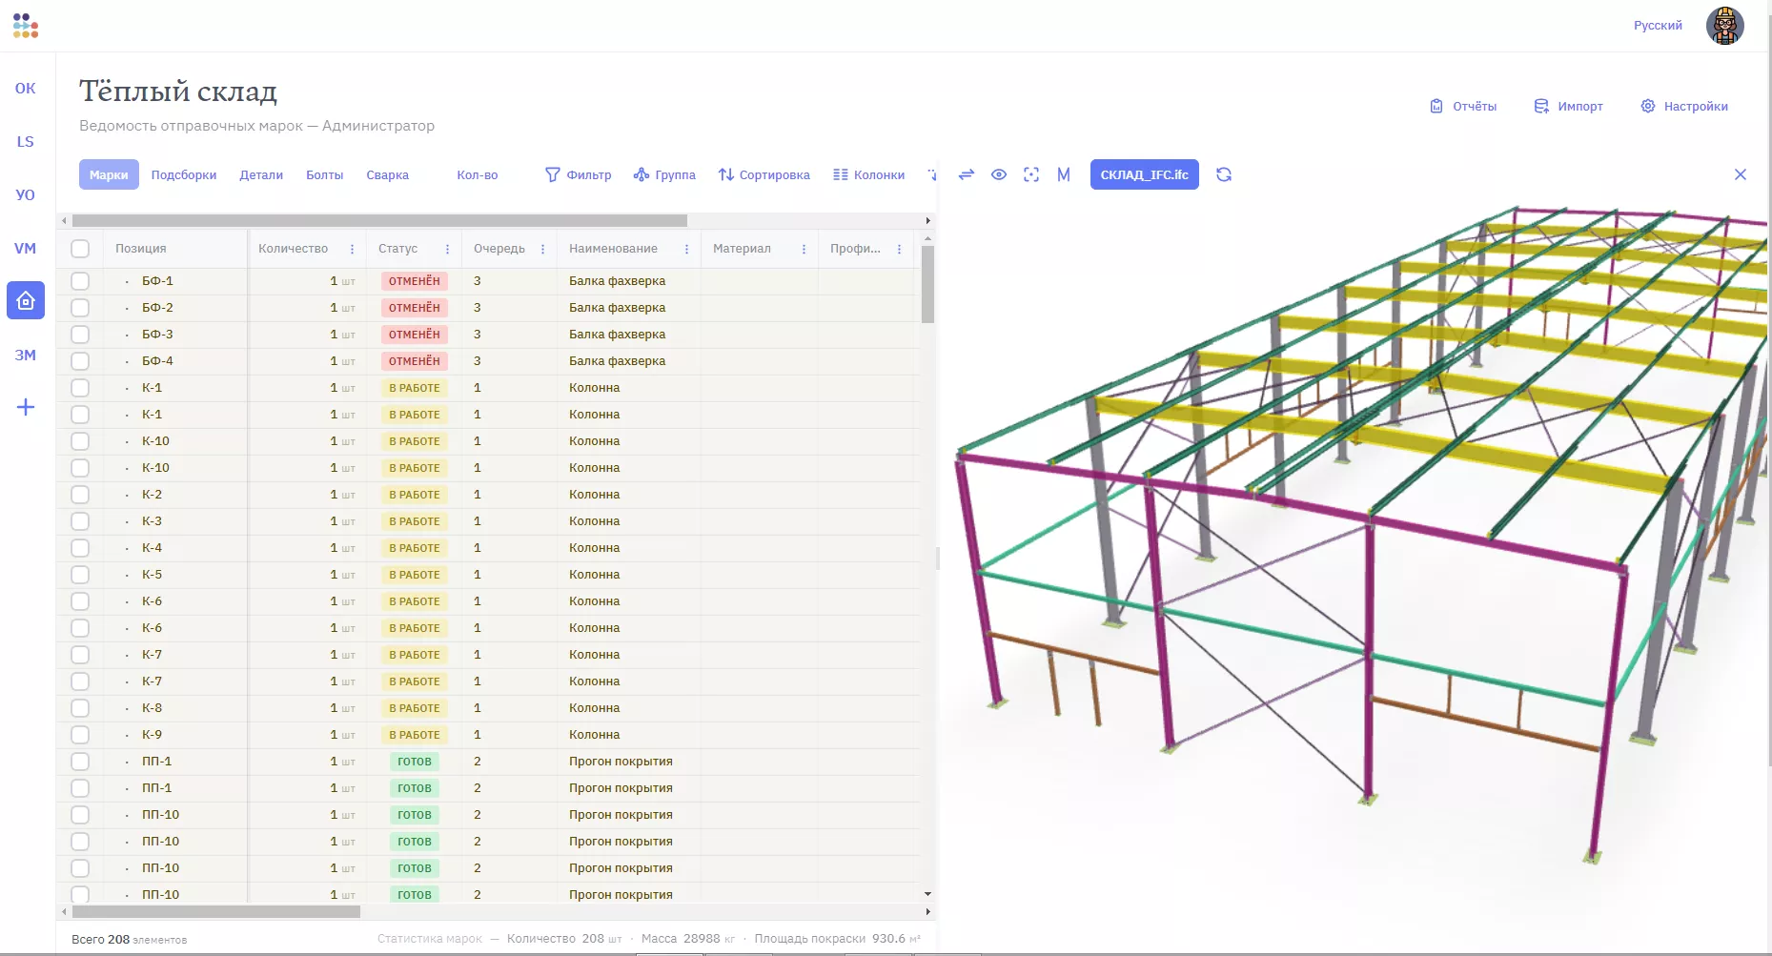
Task: Check the select-all checkbox in table header
Action: [x=80, y=249]
